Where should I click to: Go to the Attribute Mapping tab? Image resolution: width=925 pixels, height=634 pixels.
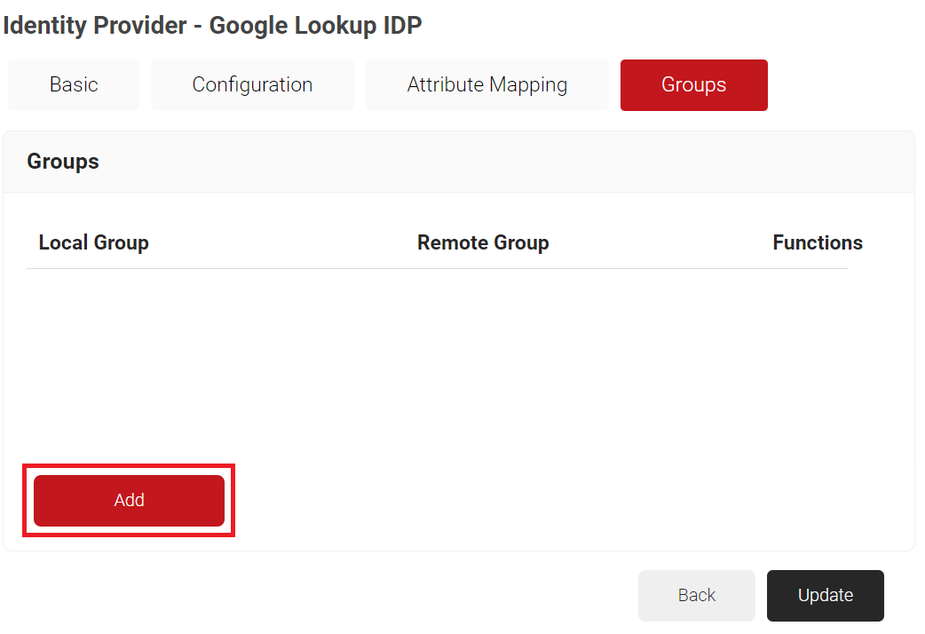point(486,85)
